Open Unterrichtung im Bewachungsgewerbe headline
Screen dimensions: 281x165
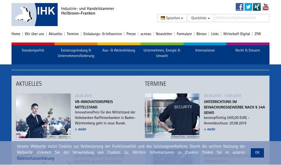(234, 107)
